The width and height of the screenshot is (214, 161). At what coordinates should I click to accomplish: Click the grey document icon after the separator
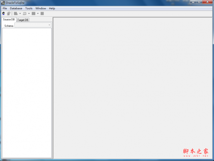coord(16,14)
